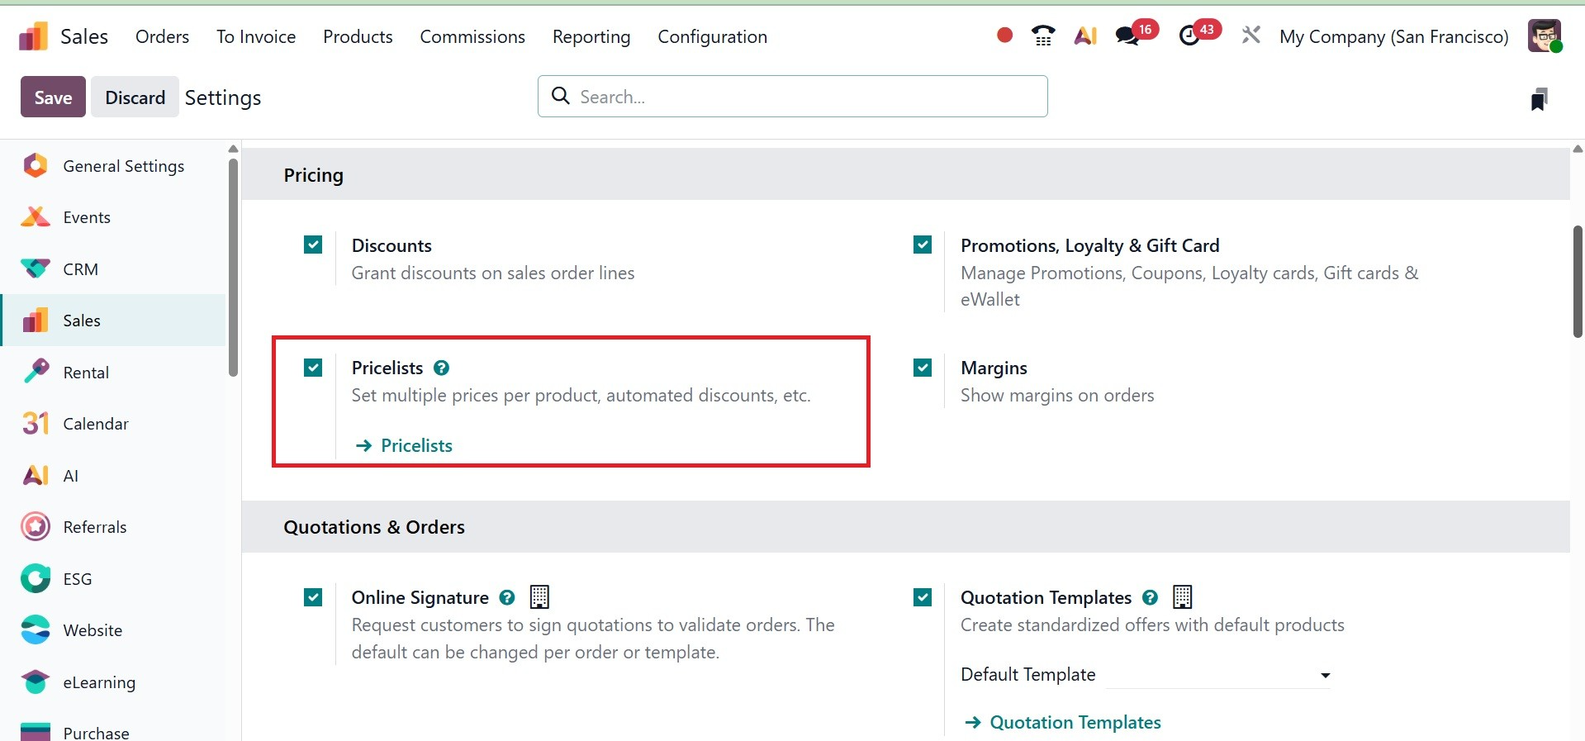The image size is (1585, 741).
Task: Disable the Margins checkbox
Action: (x=923, y=368)
